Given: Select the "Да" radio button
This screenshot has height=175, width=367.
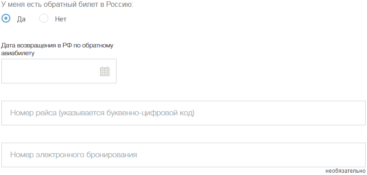Looking at the screenshot, I should [x=6, y=19].
